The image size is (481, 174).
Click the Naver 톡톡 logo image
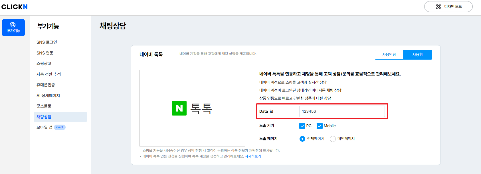tap(192, 108)
